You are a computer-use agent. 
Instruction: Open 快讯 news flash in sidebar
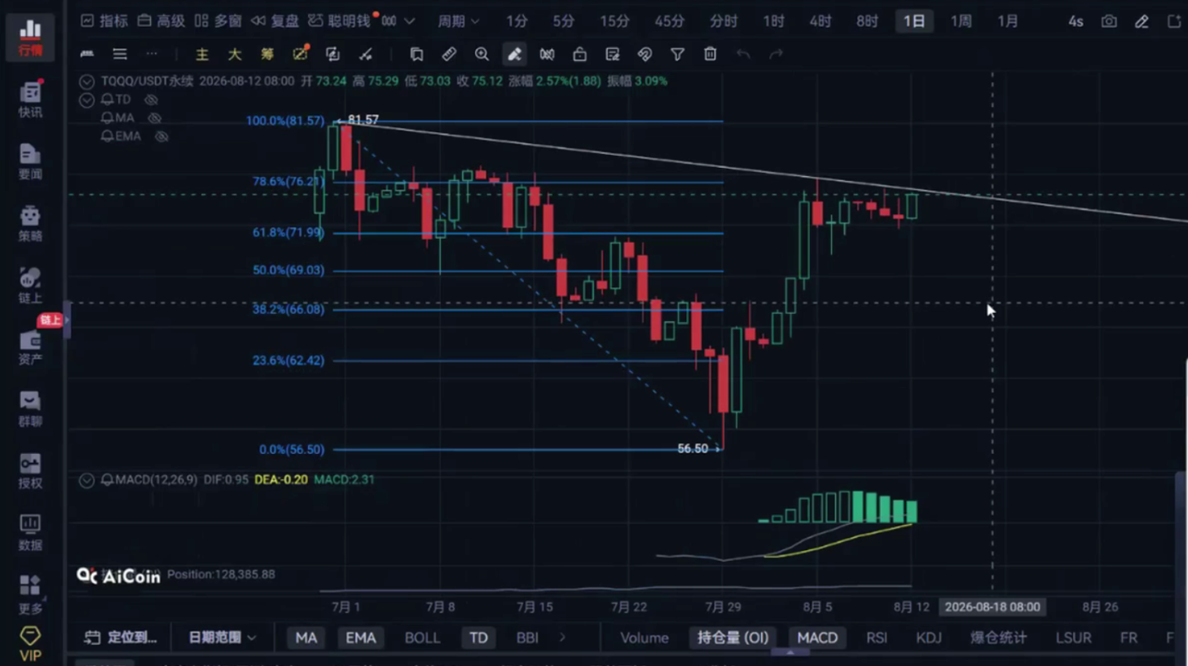click(30, 99)
